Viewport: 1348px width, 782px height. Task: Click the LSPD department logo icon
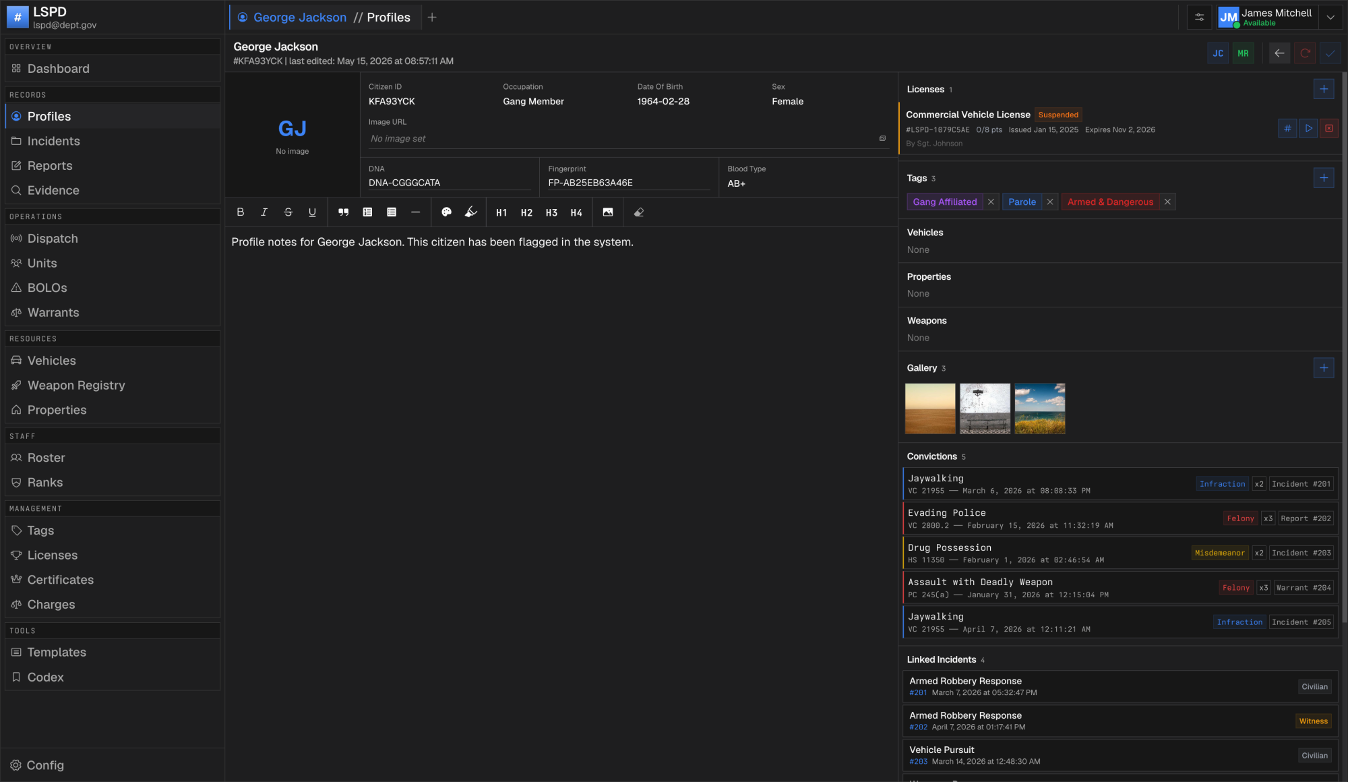point(18,18)
